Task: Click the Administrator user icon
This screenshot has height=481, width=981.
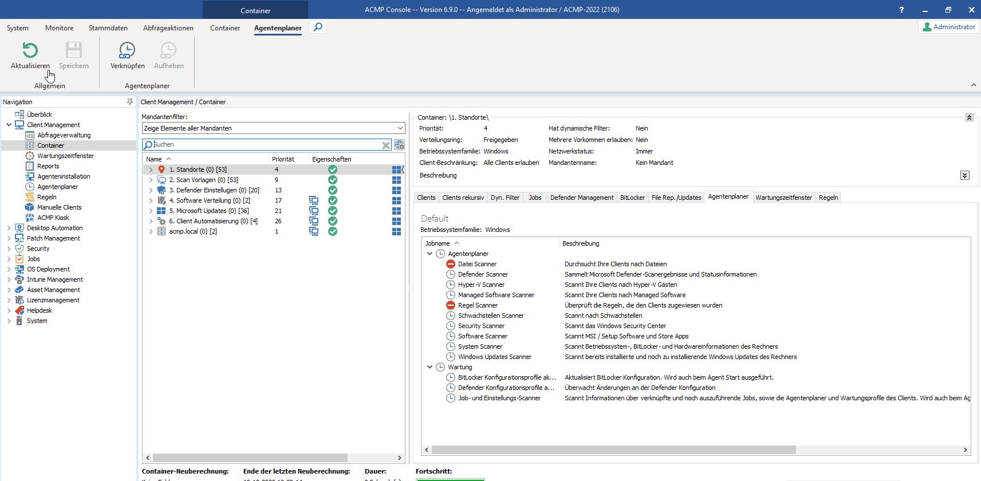Action: (x=927, y=27)
